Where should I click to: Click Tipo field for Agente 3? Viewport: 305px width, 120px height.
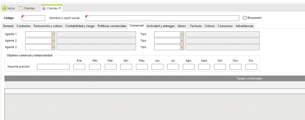(x=167, y=47)
